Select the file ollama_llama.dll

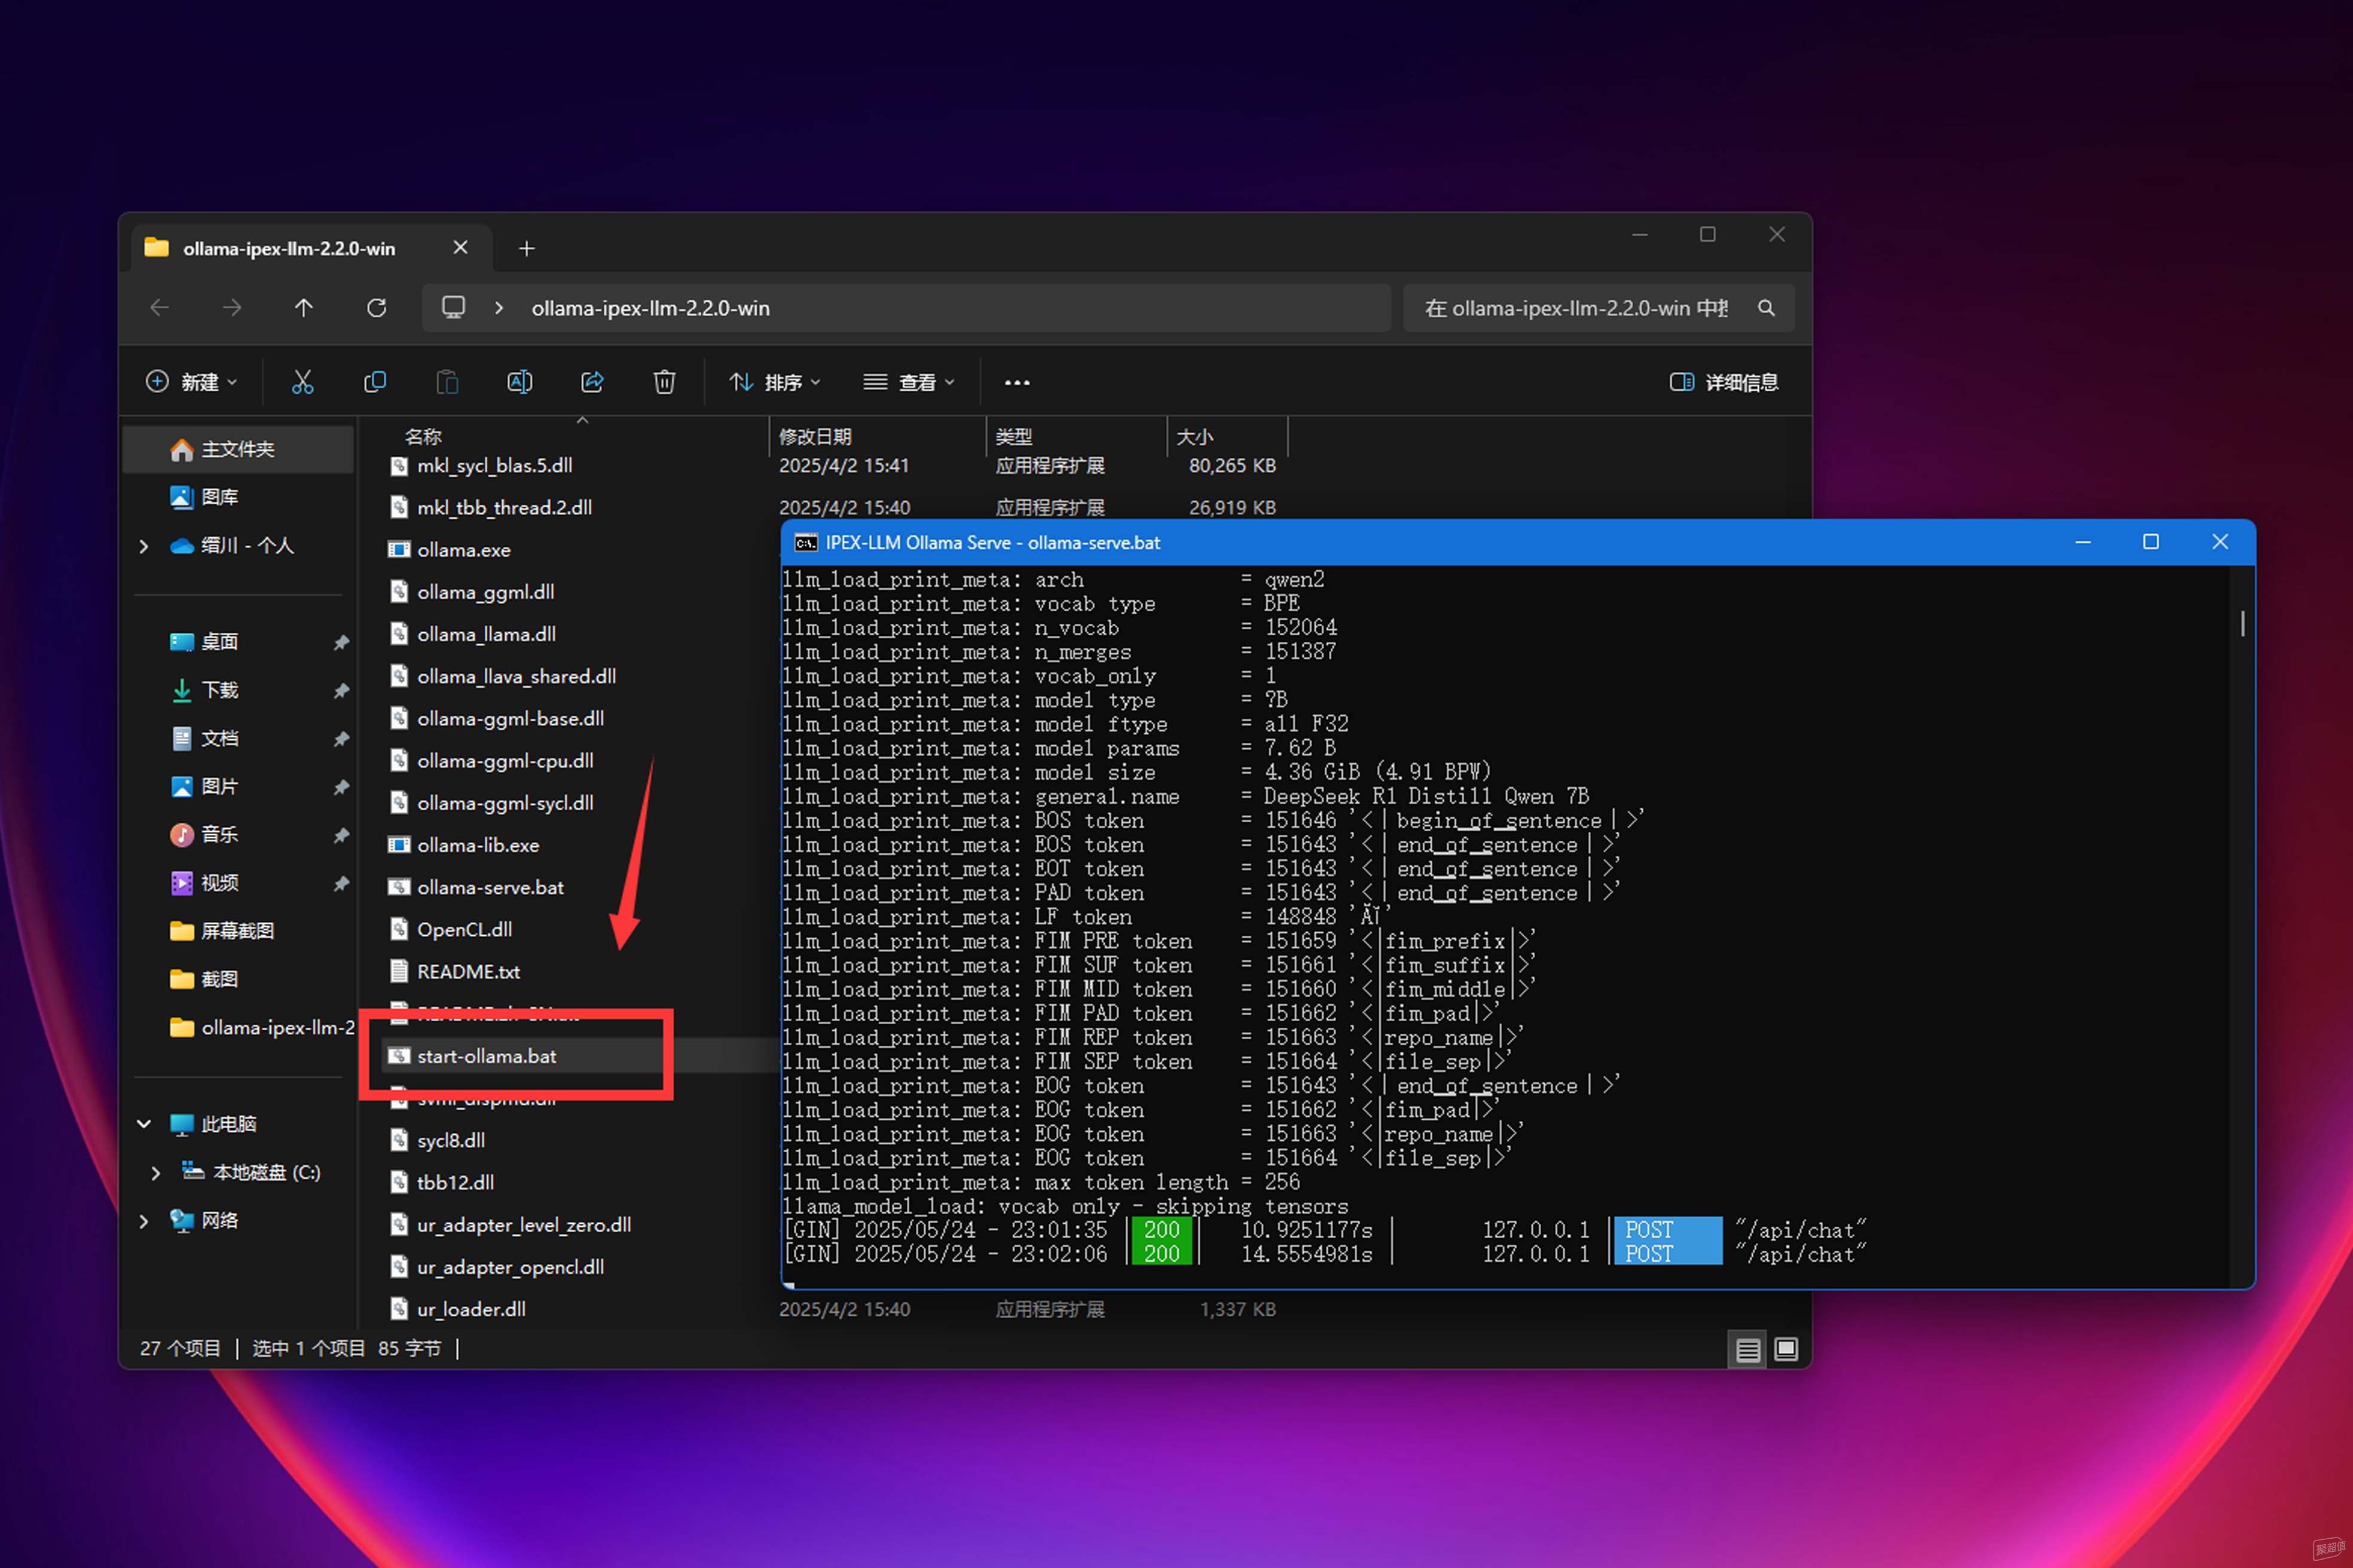(x=486, y=634)
